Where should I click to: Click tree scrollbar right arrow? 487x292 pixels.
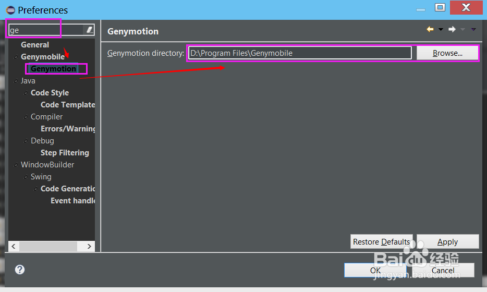(89, 246)
